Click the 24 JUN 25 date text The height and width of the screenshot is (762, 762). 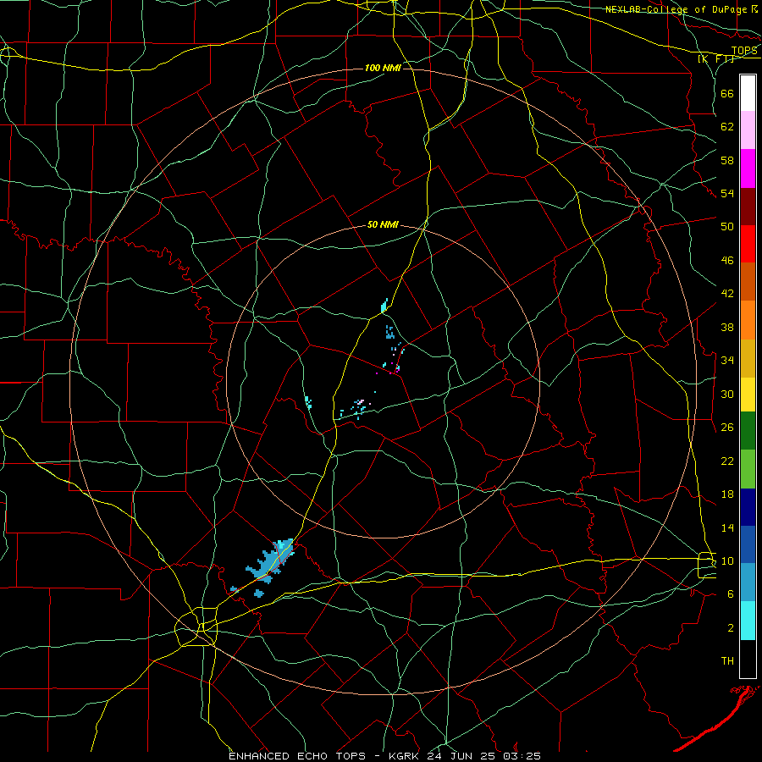coord(463,756)
